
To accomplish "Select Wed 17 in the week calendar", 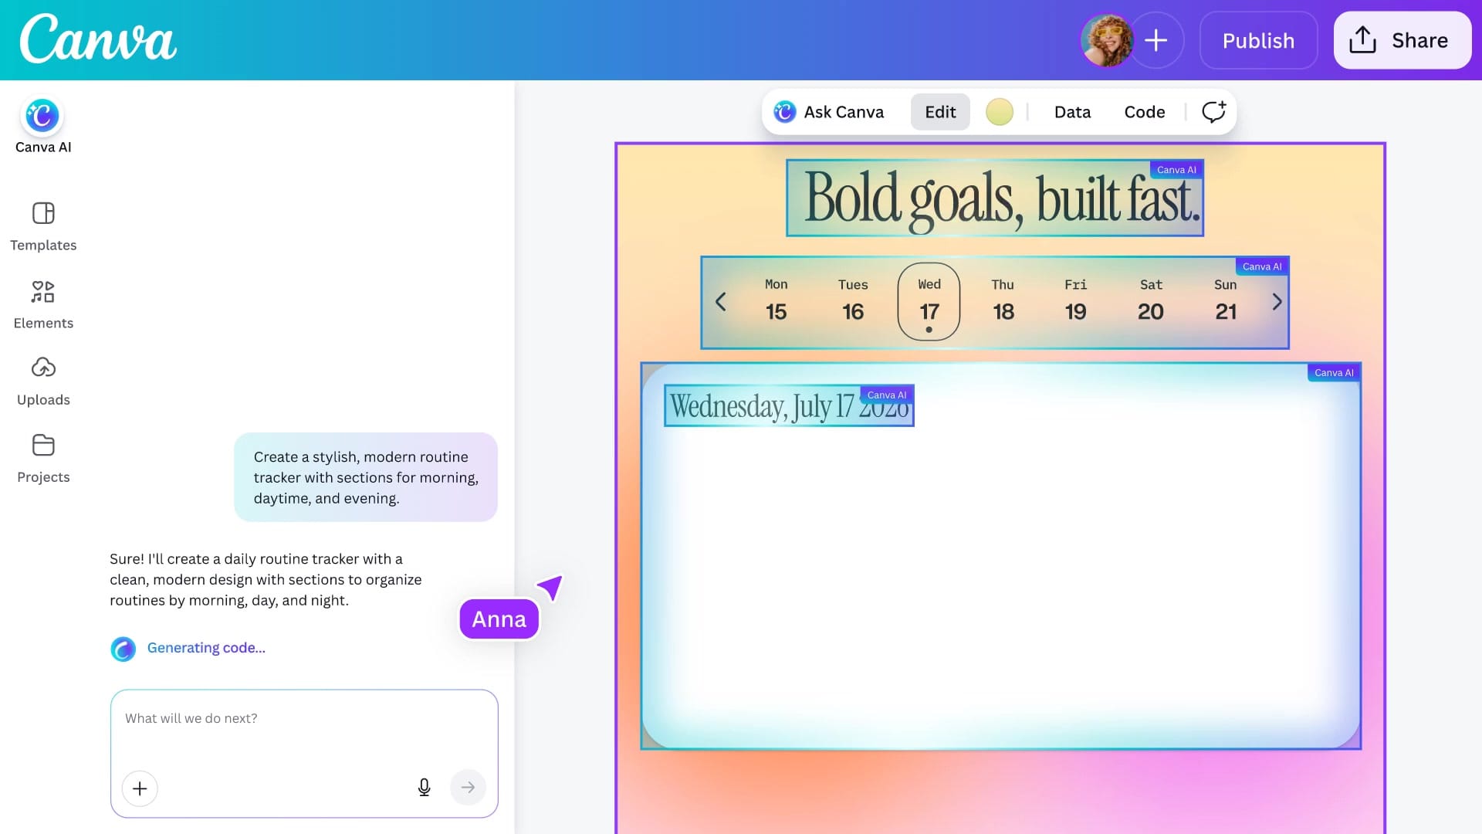I will [929, 301].
